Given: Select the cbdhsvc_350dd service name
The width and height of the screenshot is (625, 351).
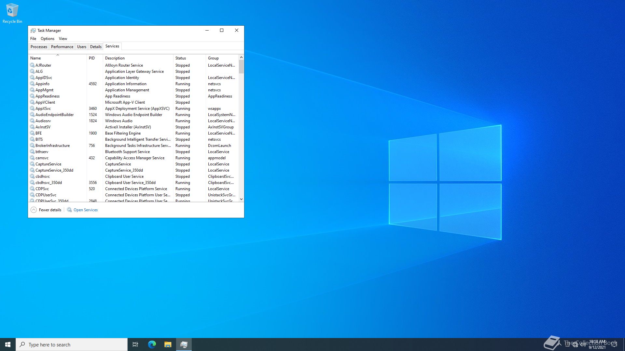Looking at the screenshot, I should pyautogui.click(x=49, y=183).
